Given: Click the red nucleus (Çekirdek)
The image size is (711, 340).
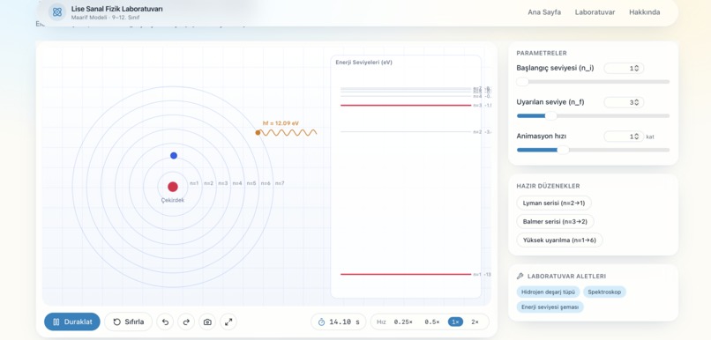Looking at the screenshot, I should [x=173, y=187].
